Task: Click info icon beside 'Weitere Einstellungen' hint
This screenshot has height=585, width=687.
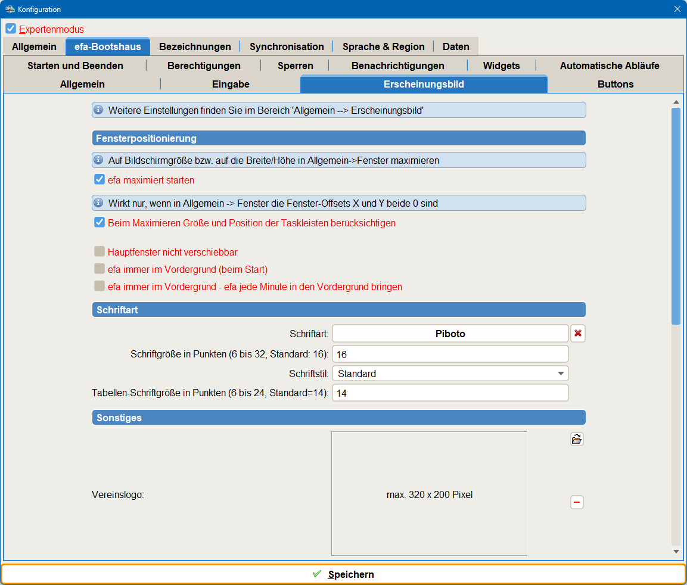Action: click(x=100, y=110)
